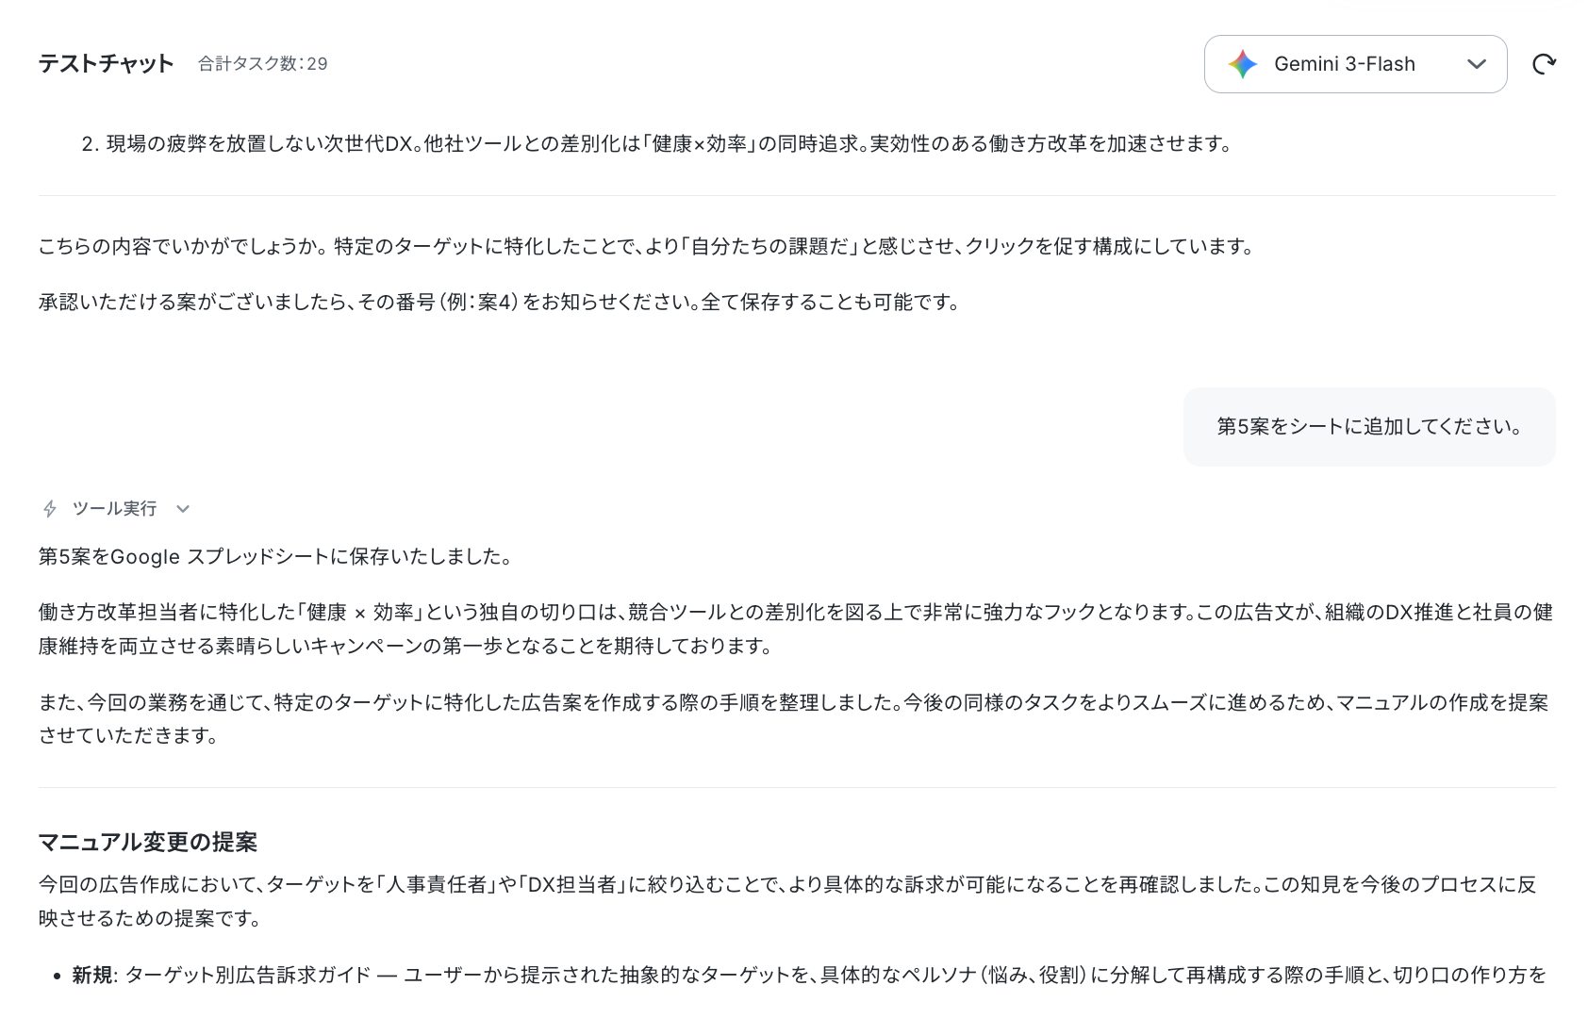Click list item 2 about 次世代DX
This screenshot has width=1588, height=1018.
657,144
